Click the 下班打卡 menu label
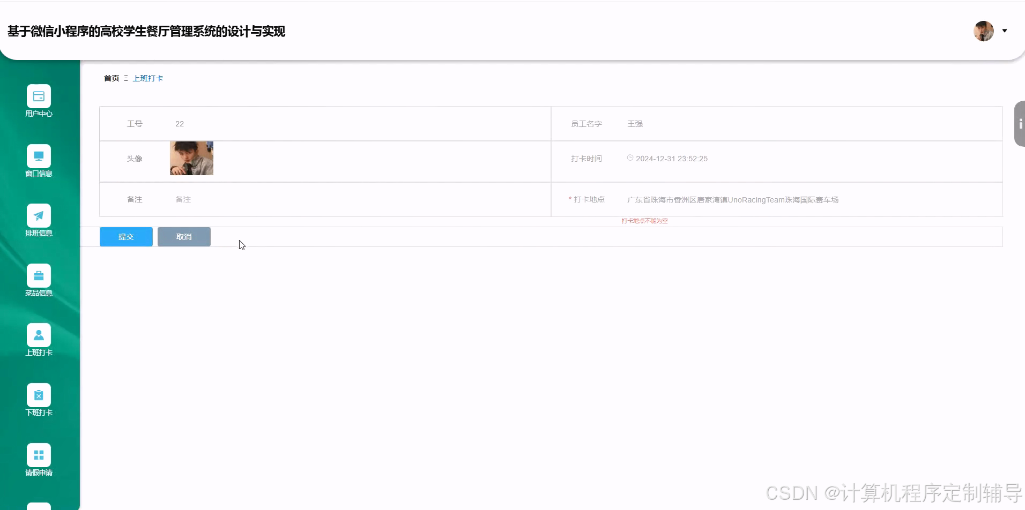The image size is (1025, 510). tap(39, 412)
